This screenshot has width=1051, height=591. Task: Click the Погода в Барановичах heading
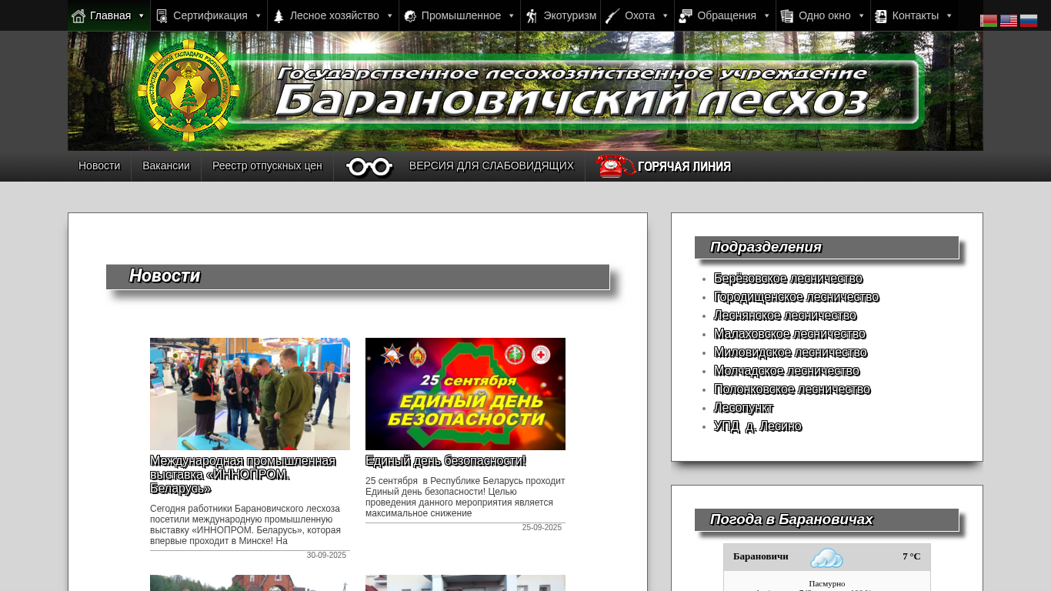[x=791, y=519]
